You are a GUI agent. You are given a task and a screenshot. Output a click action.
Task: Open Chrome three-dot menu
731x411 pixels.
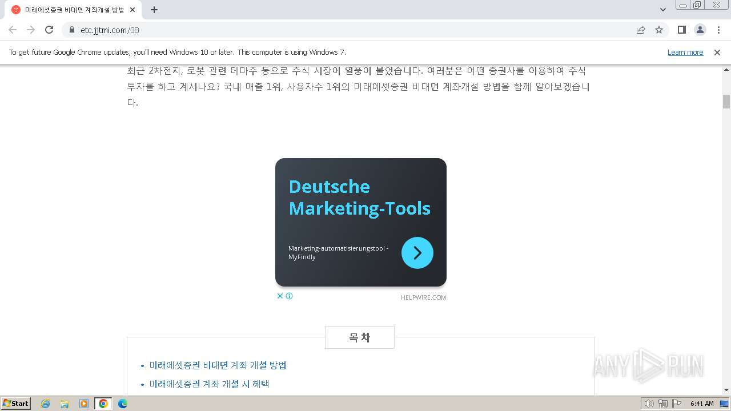tap(718, 30)
